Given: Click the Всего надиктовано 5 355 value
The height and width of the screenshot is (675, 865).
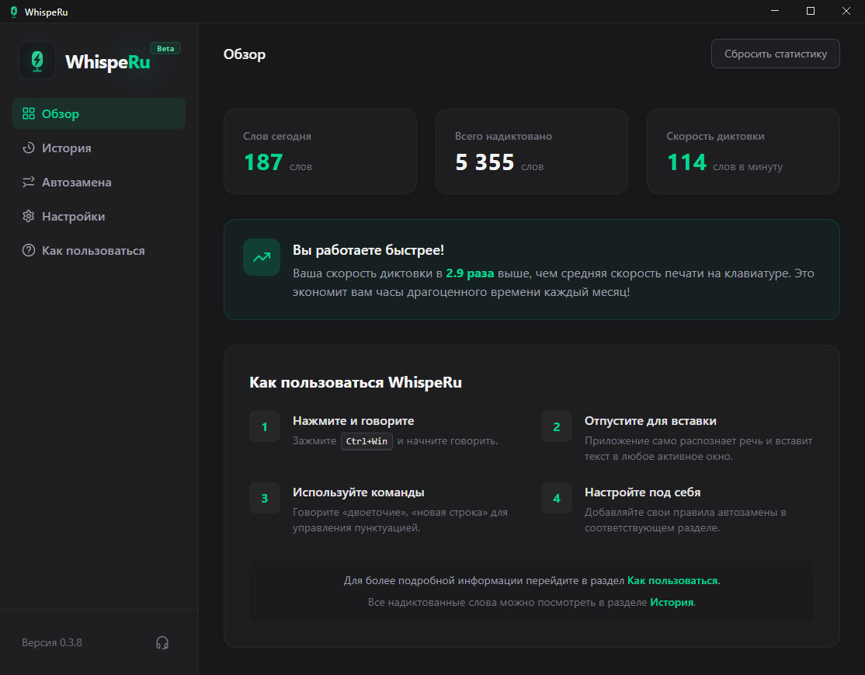Looking at the screenshot, I should point(485,162).
